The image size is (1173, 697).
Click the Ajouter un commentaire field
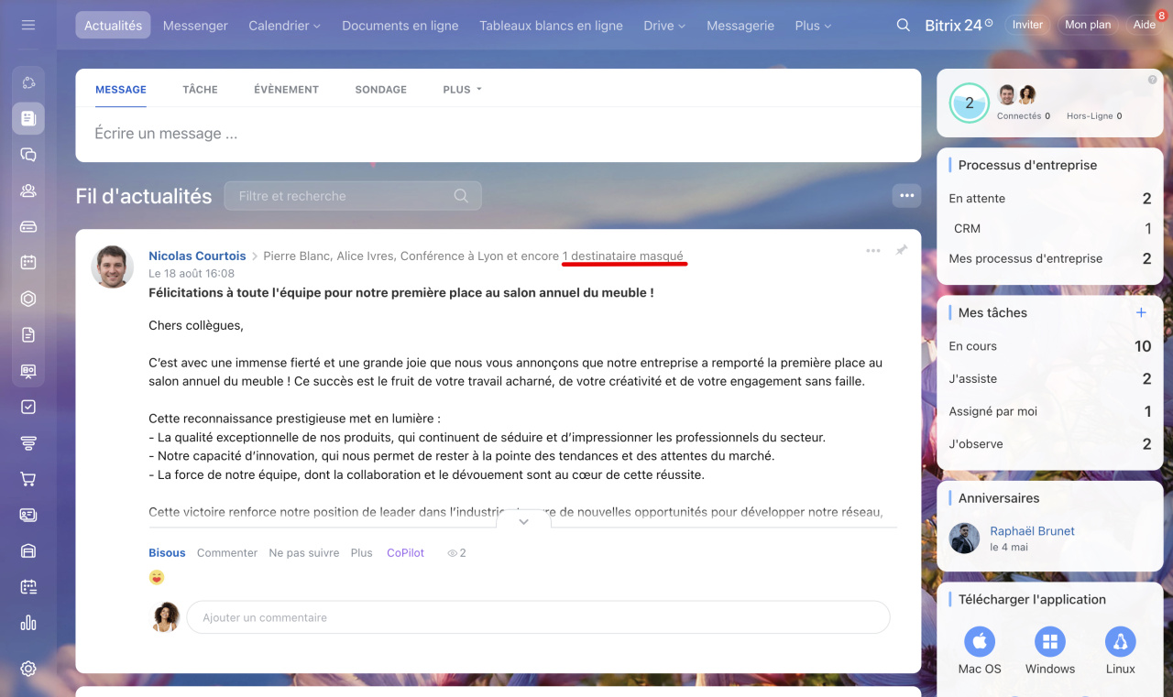click(538, 617)
